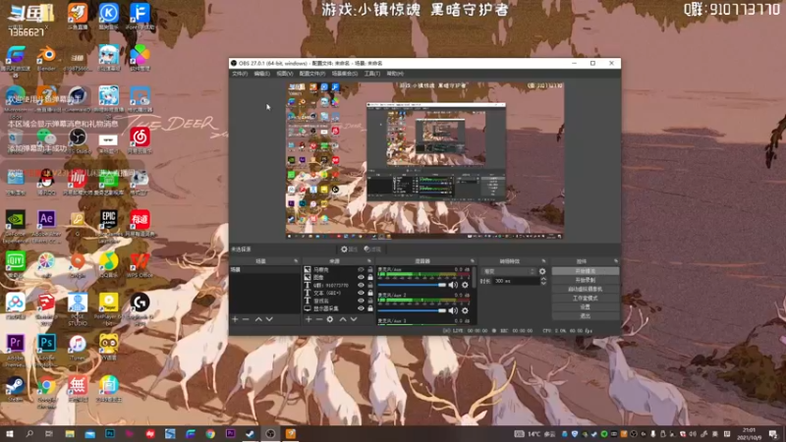Open the GeForce Experience desktop icon
The width and height of the screenshot is (786, 442).
pyautogui.click(x=15, y=224)
